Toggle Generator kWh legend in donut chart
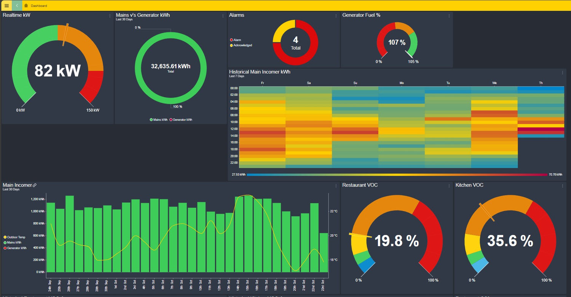571x297 pixels. coord(182,120)
